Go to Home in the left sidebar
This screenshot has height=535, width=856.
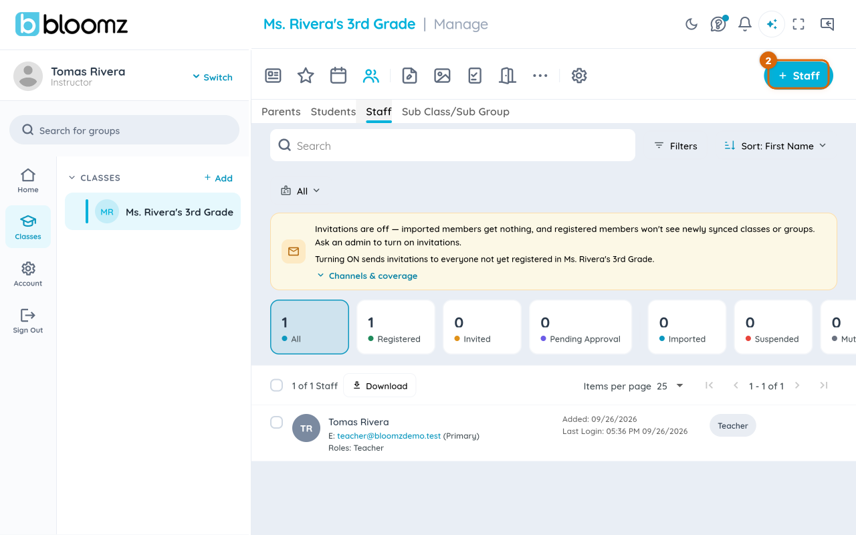click(28, 181)
